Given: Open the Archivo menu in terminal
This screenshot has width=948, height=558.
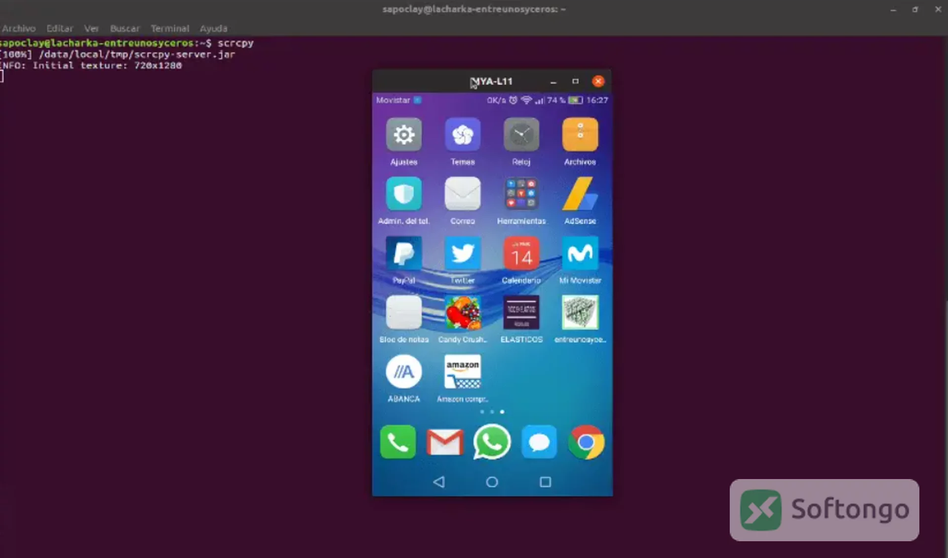Looking at the screenshot, I should [x=19, y=29].
